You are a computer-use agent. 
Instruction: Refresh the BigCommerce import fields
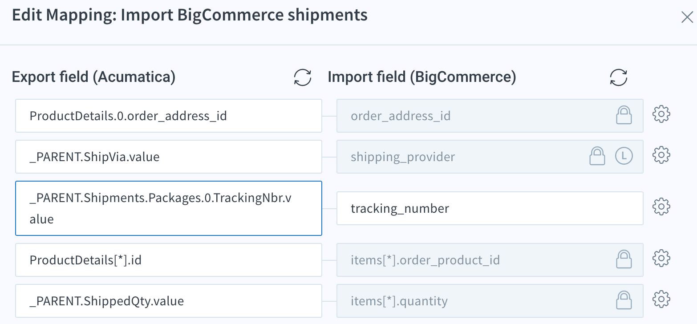(x=619, y=77)
